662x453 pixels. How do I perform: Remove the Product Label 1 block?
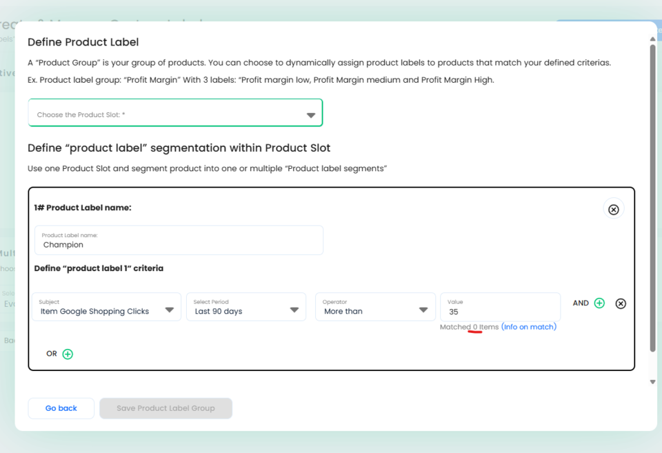coord(614,210)
